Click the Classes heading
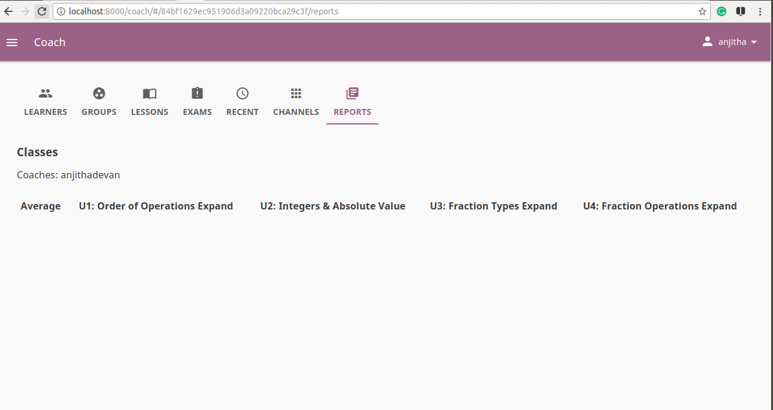This screenshot has height=410, width=773. point(37,152)
